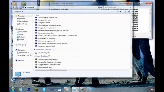This screenshot has width=164, height=92.
Task: Open the view options dropdown arrow
Action: coord(120,11)
